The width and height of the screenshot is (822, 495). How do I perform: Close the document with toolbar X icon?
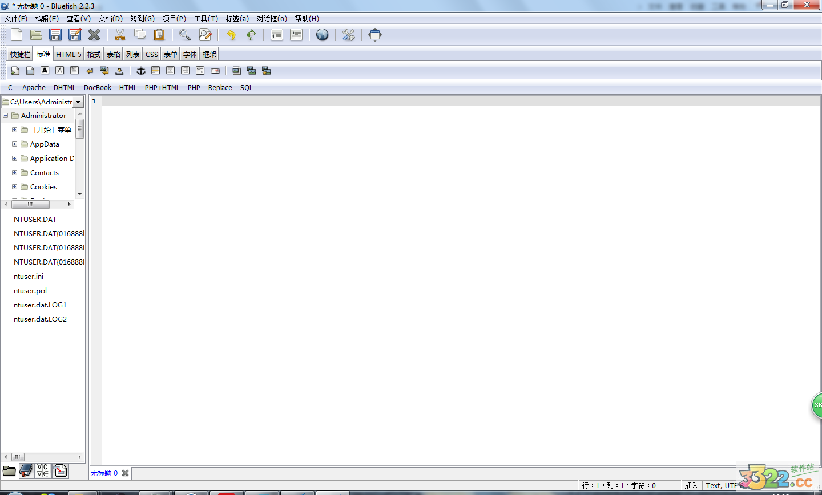[94, 35]
